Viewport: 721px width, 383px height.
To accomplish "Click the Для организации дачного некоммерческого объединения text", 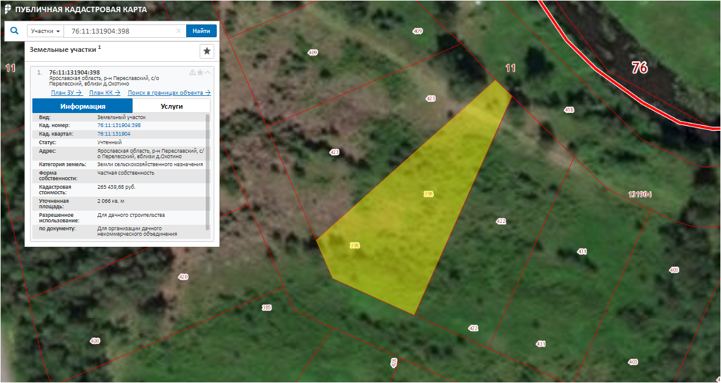I will click(x=137, y=231).
